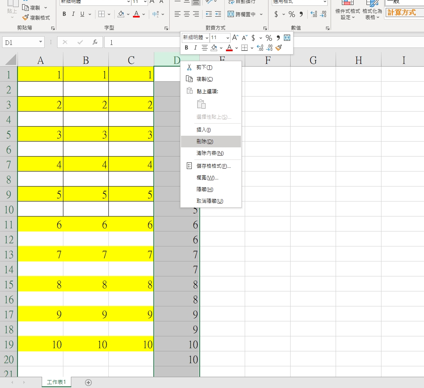Center text horizontally in the ribbon
The width and height of the screenshot is (424, 388).
tap(187, 14)
